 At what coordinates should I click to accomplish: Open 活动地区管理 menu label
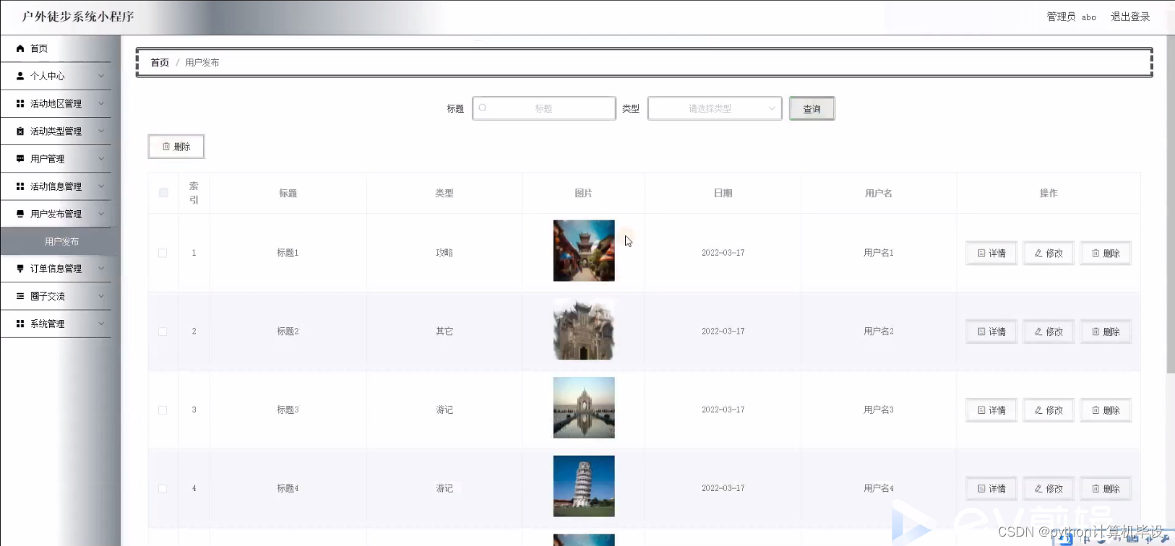56,103
